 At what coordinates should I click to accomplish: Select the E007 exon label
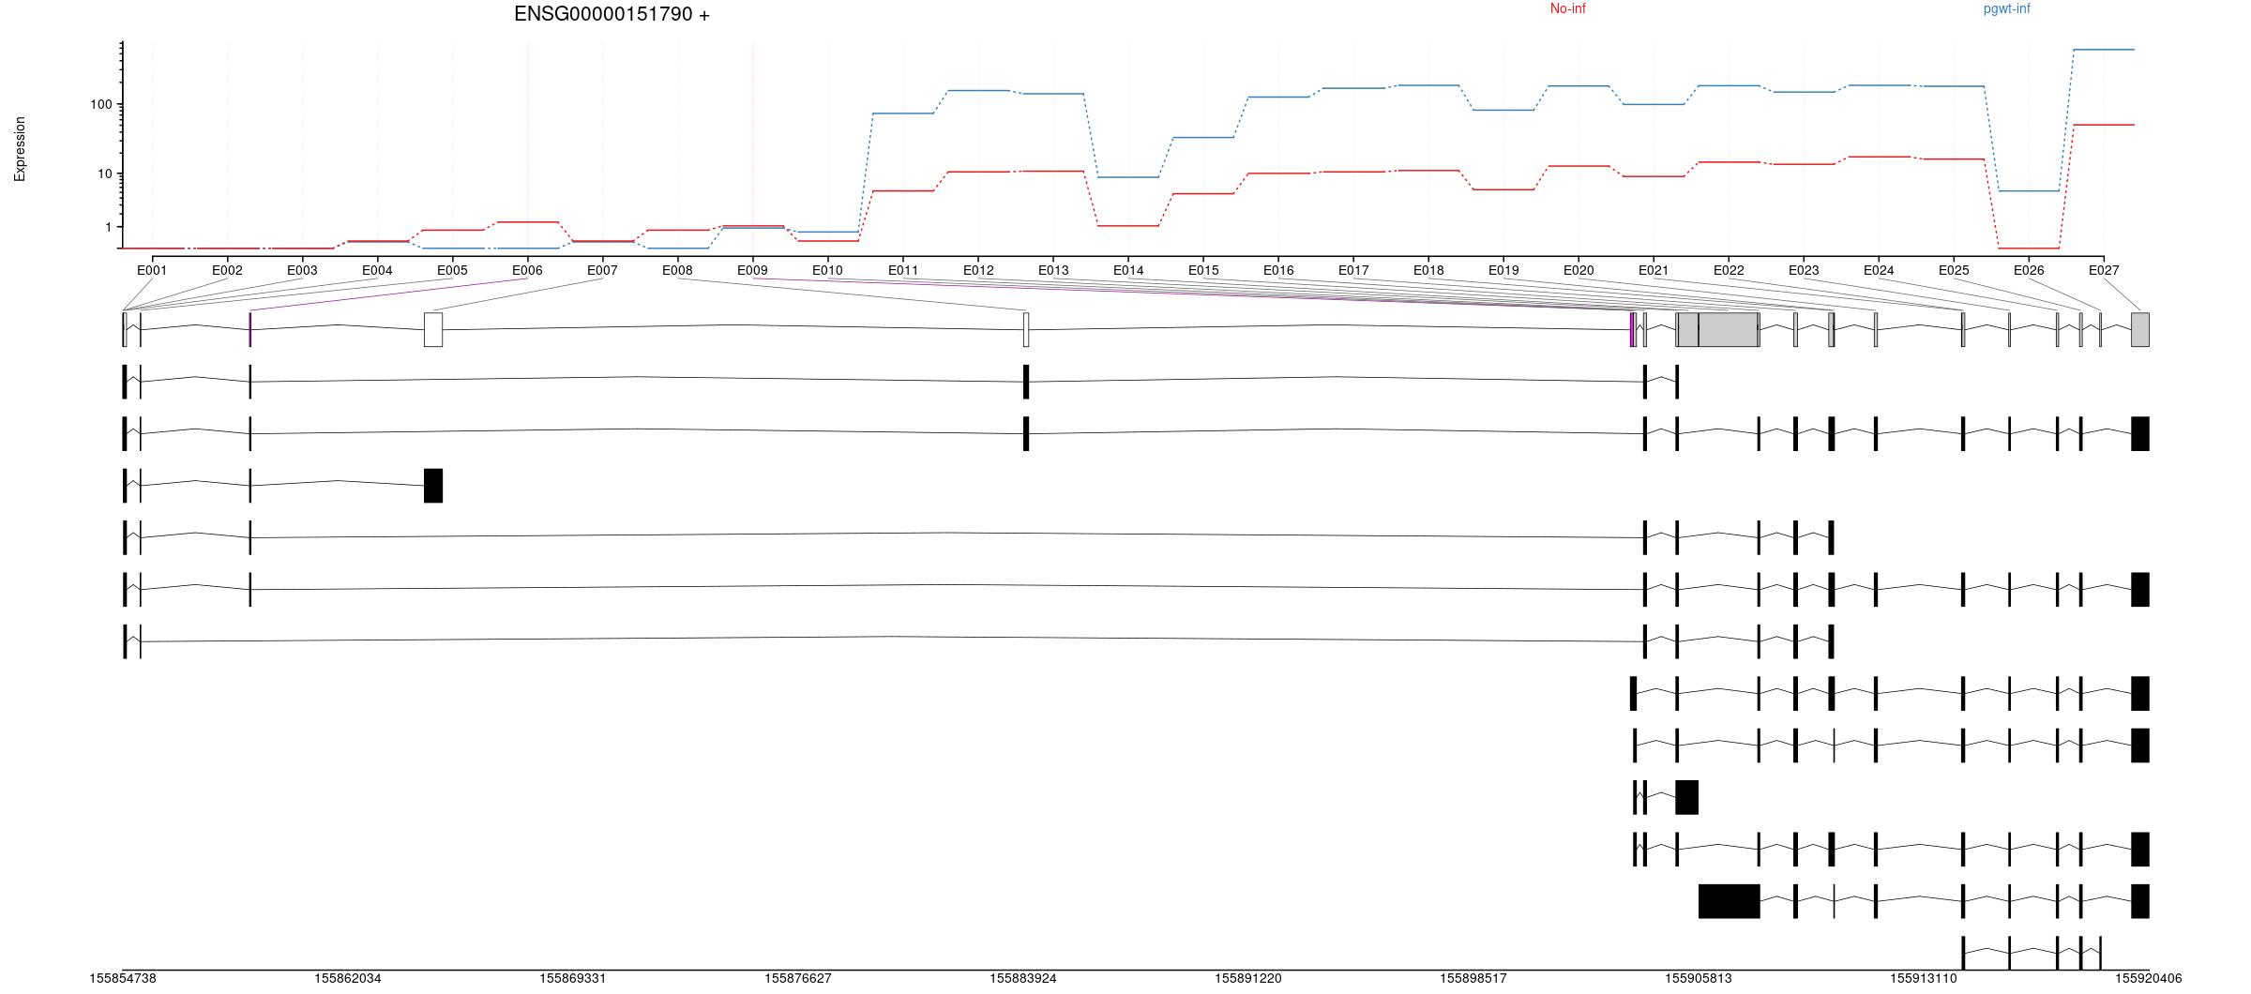(602, 270)
